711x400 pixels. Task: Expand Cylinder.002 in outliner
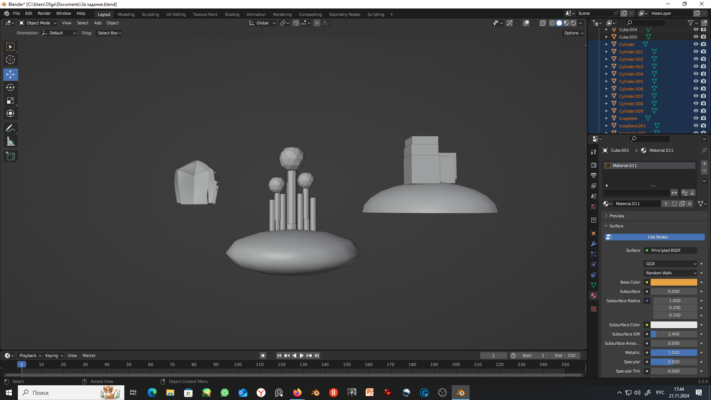coord(606,59)
